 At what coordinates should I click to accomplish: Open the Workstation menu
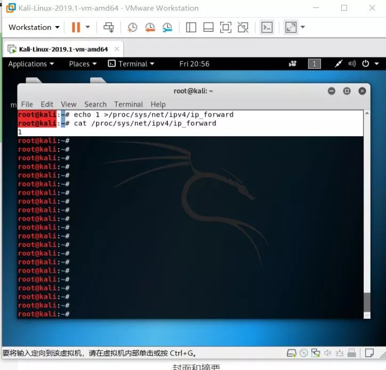click(x=34, y=27)
